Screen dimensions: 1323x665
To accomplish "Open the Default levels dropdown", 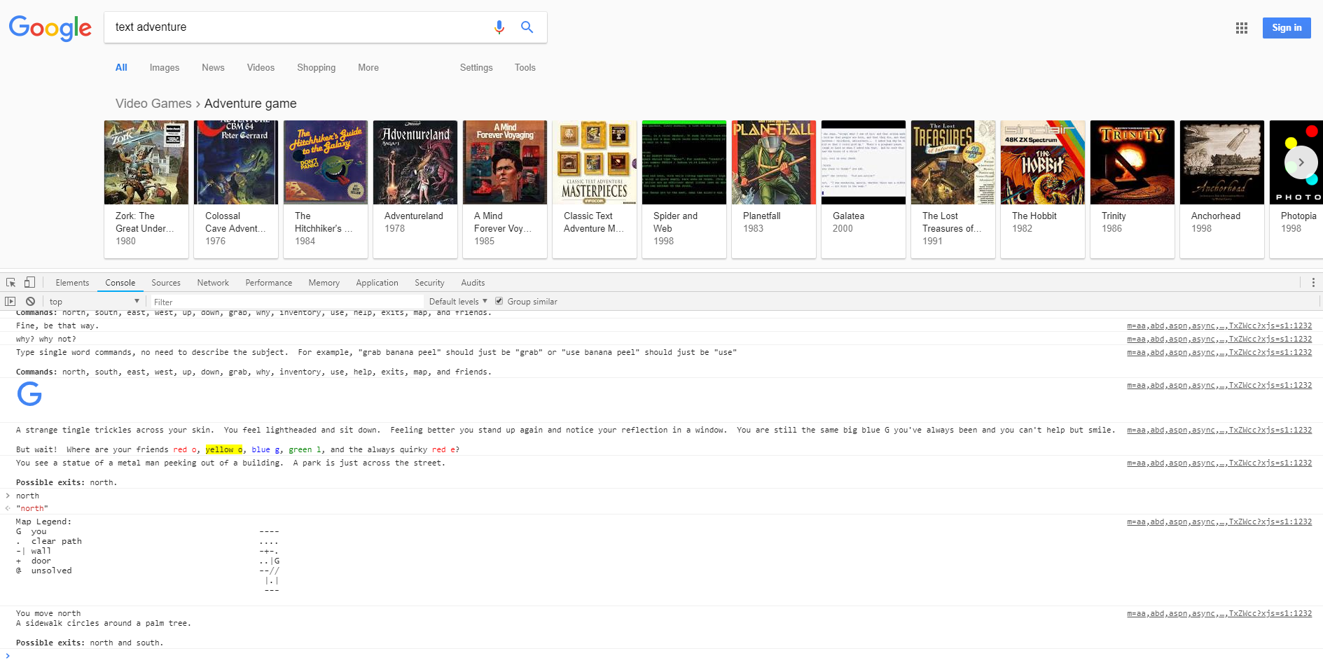I will point(457,301).
